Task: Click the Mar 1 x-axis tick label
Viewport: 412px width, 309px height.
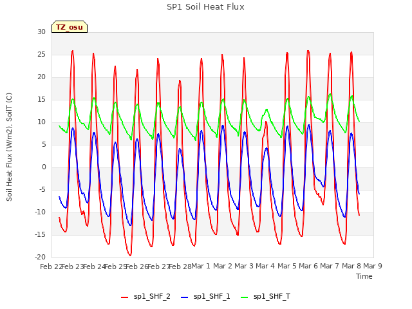Action: pos(201,266)
